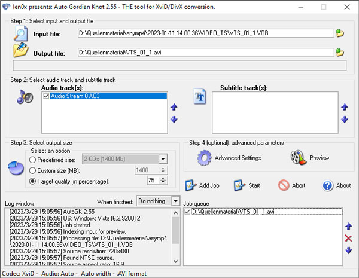This screenshot has width=359, height=278.
Task: Increase target quality percentage with spinner
Action: tap(170, 178)
